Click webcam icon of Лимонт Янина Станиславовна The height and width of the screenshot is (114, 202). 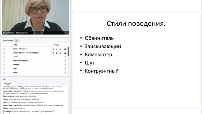click(56, 53)
